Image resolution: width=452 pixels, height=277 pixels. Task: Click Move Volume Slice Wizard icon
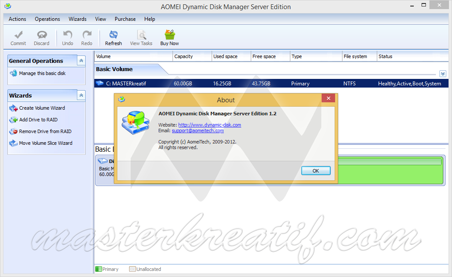point(13,143)
